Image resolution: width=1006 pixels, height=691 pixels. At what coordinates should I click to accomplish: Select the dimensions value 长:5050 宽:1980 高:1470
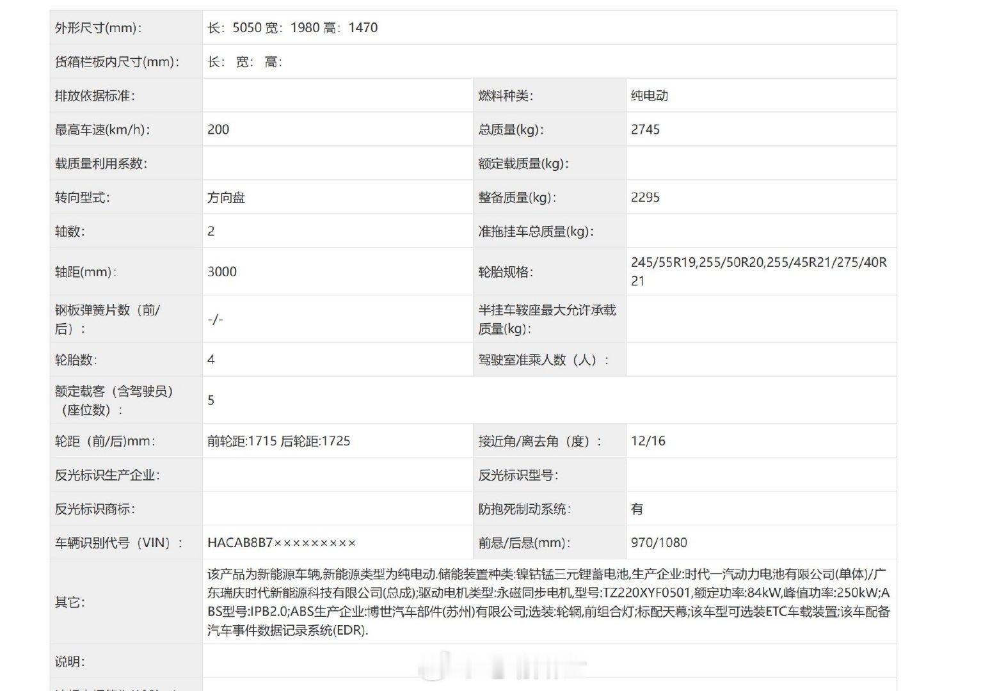[x=292, y=28]
